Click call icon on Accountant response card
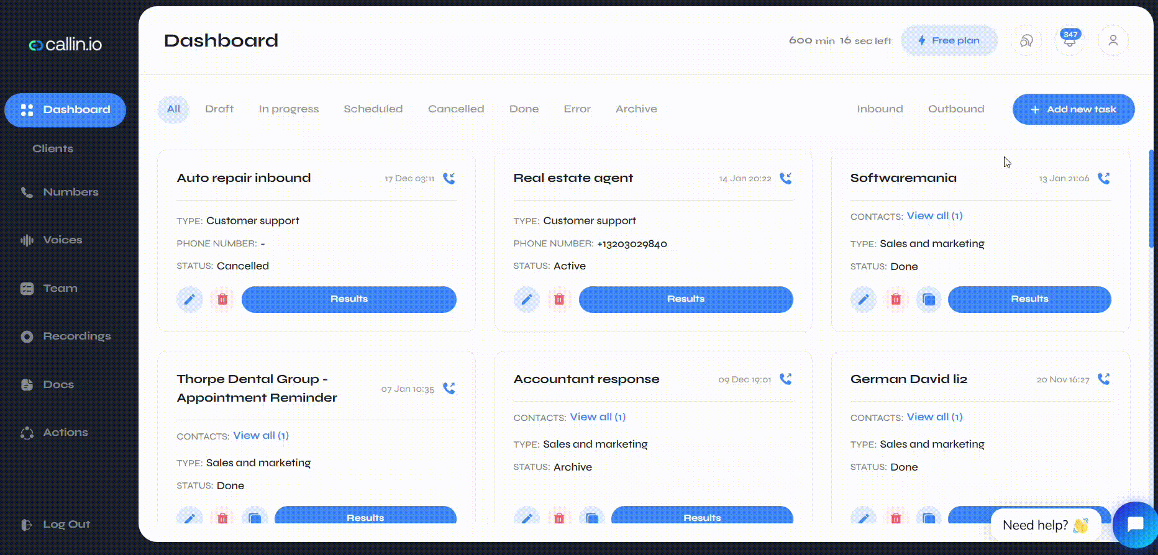The height and width of the screenshot is (555, 1158). pyautogui.click(x=786, y=379)
